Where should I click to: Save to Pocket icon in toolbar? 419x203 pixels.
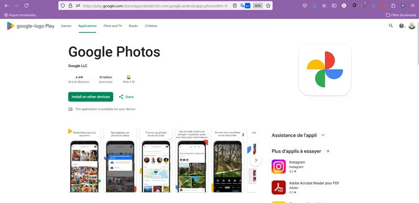[x=305, y=6]
